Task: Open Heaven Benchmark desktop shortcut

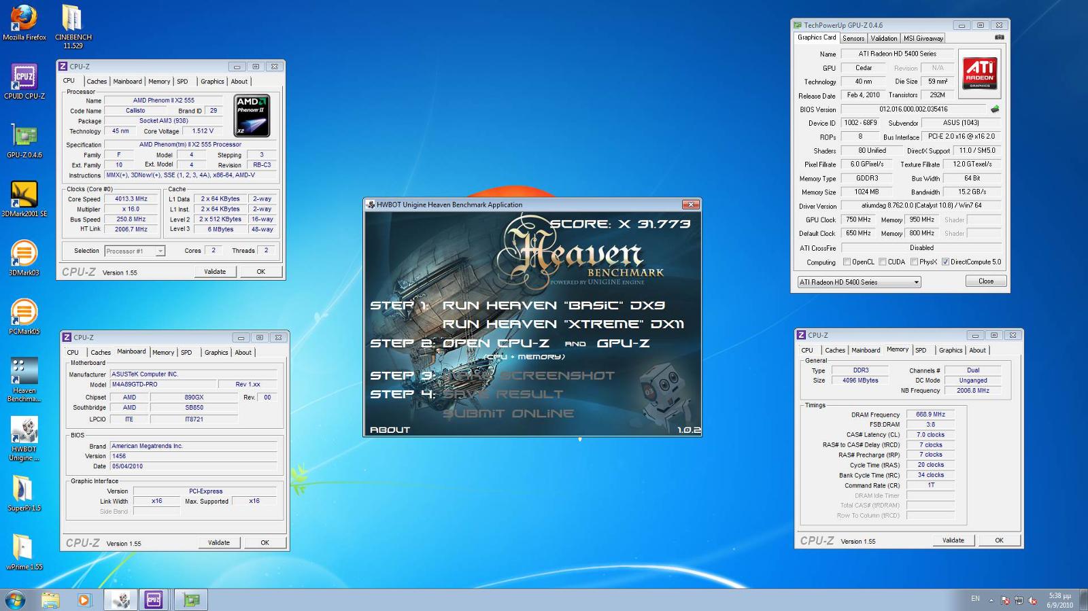Action: tap(24, 380)
